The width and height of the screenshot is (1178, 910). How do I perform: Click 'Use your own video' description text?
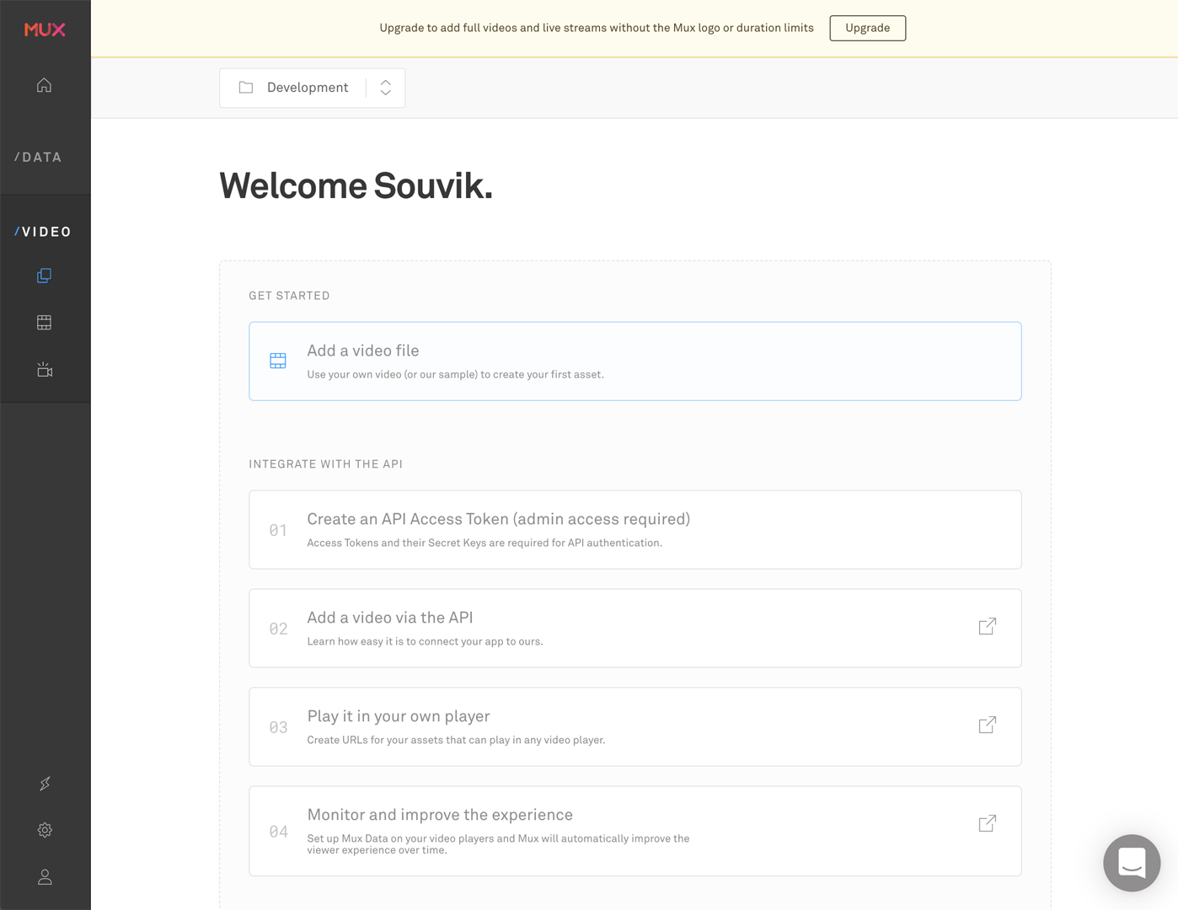[x=455, y=374]
